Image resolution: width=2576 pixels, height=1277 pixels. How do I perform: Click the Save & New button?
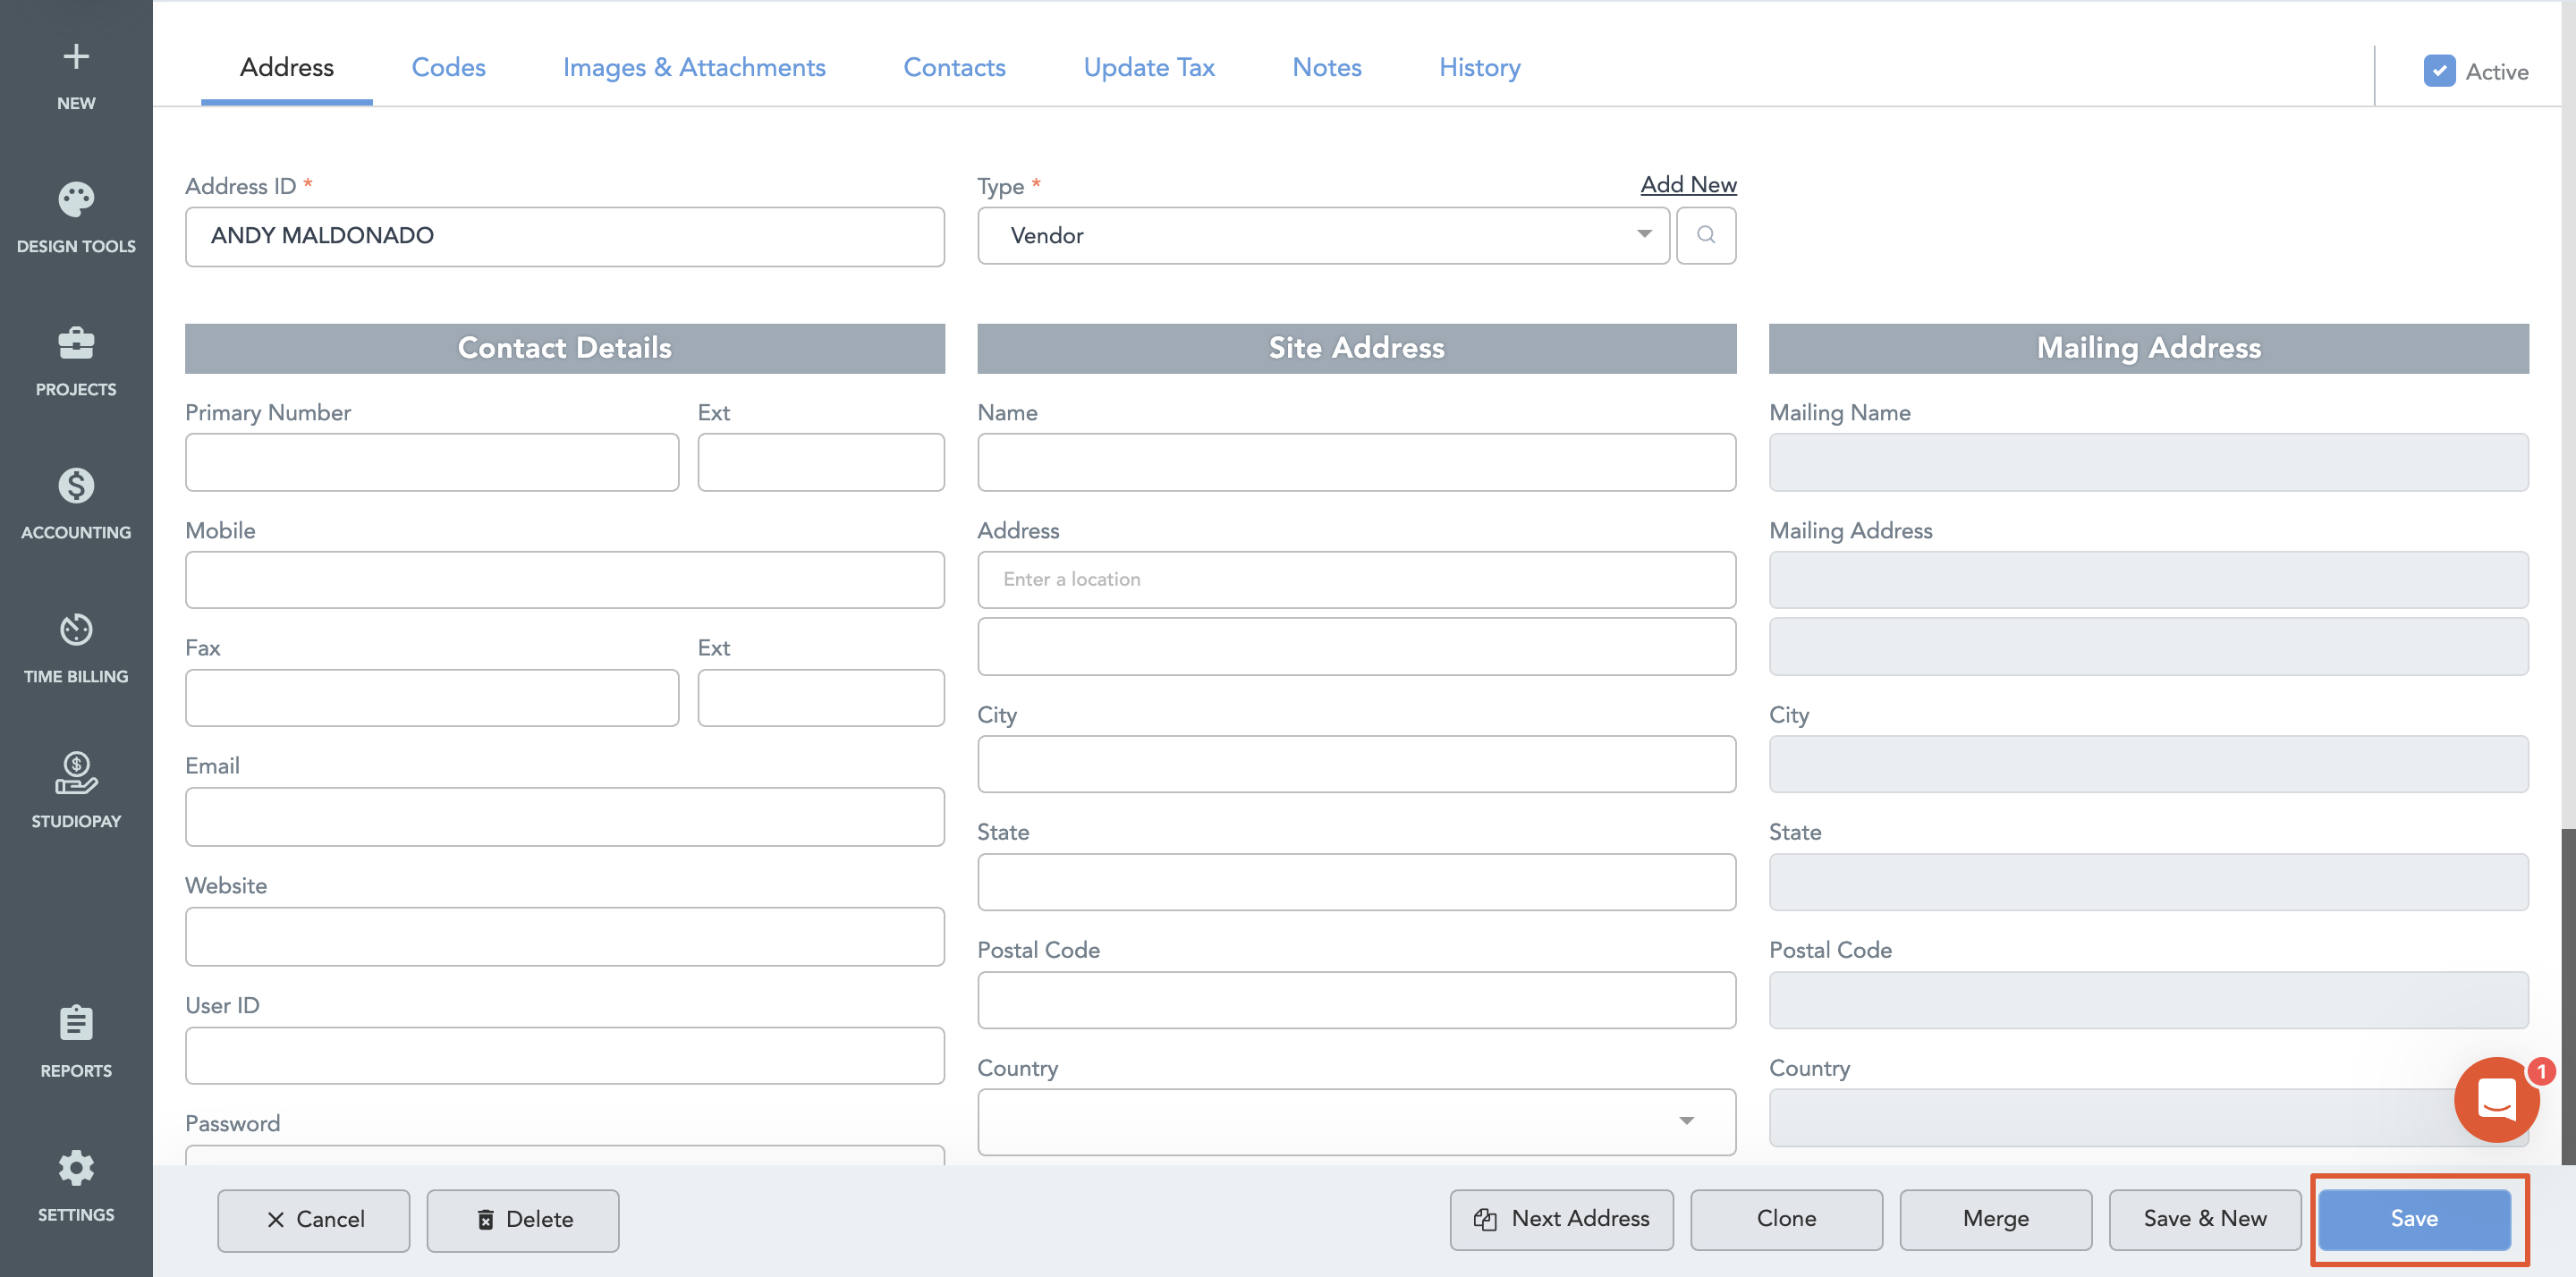[x=2204, y=1218]
